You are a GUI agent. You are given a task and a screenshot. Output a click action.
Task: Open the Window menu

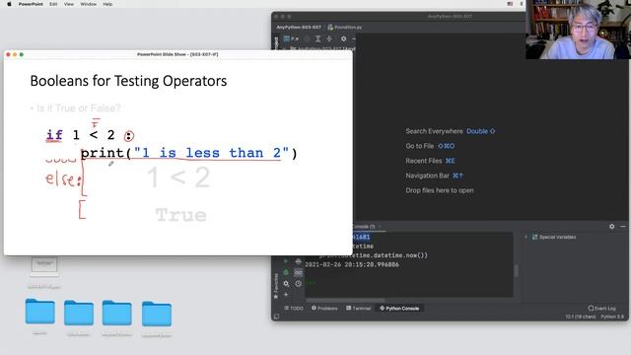[x=88, y=4]
